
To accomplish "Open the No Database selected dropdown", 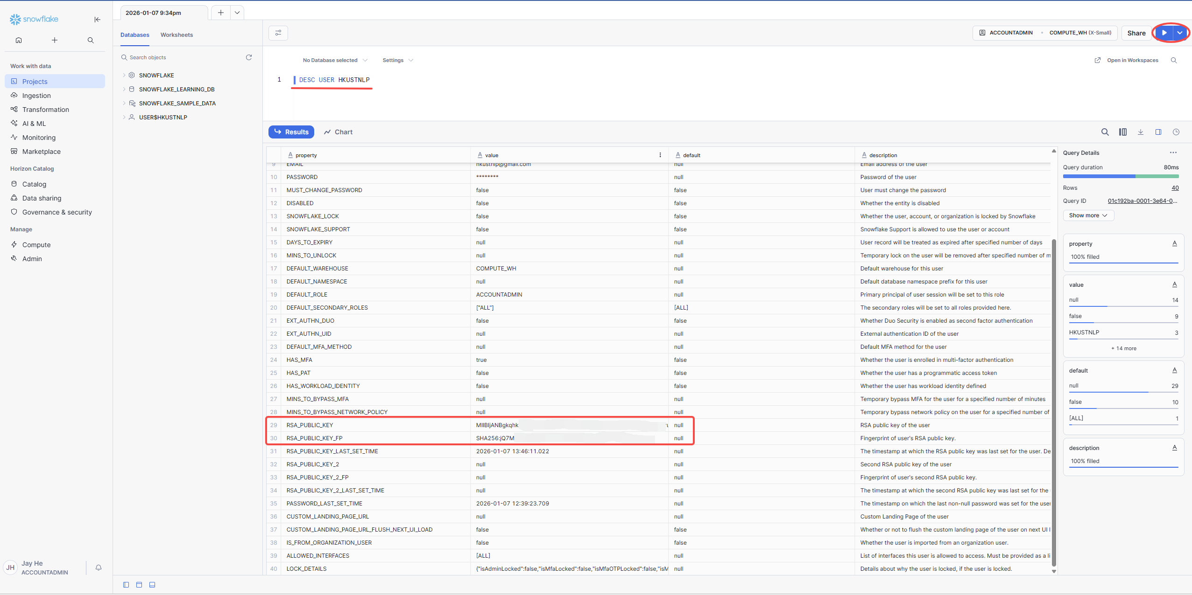I will tap(335, 60).
